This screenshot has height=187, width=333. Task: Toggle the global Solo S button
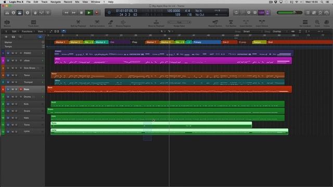tap(20, 37)
